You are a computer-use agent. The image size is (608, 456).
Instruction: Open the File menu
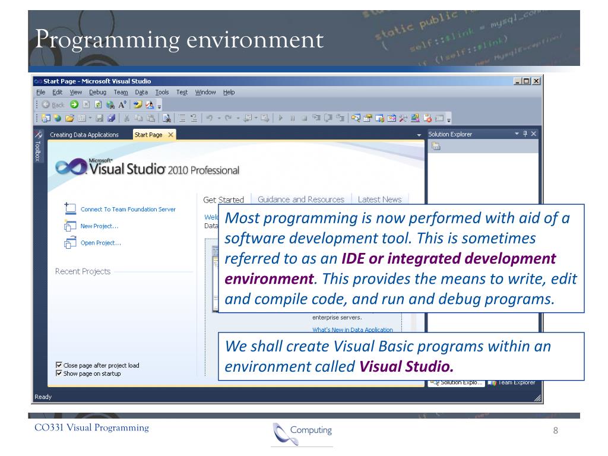click(41, 92)
